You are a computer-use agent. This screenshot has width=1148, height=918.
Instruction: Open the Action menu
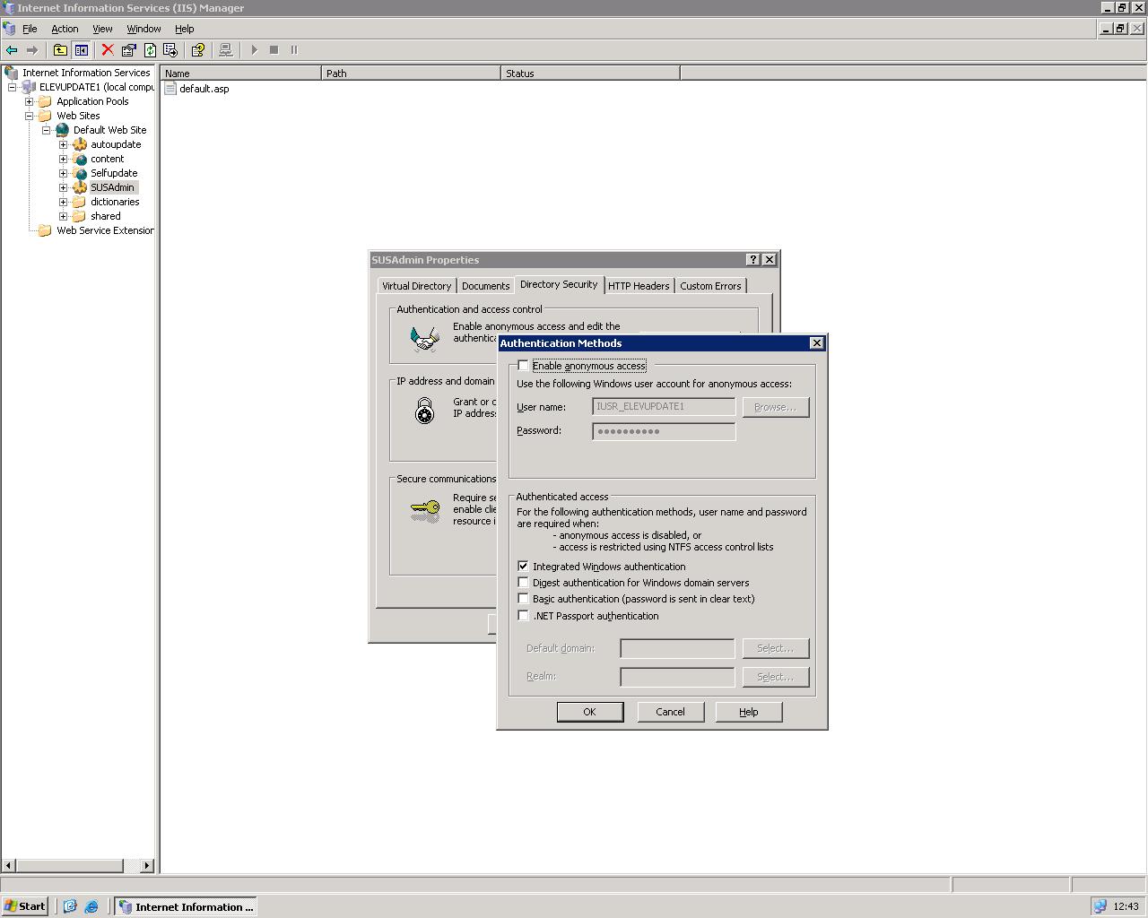[65, 29]
